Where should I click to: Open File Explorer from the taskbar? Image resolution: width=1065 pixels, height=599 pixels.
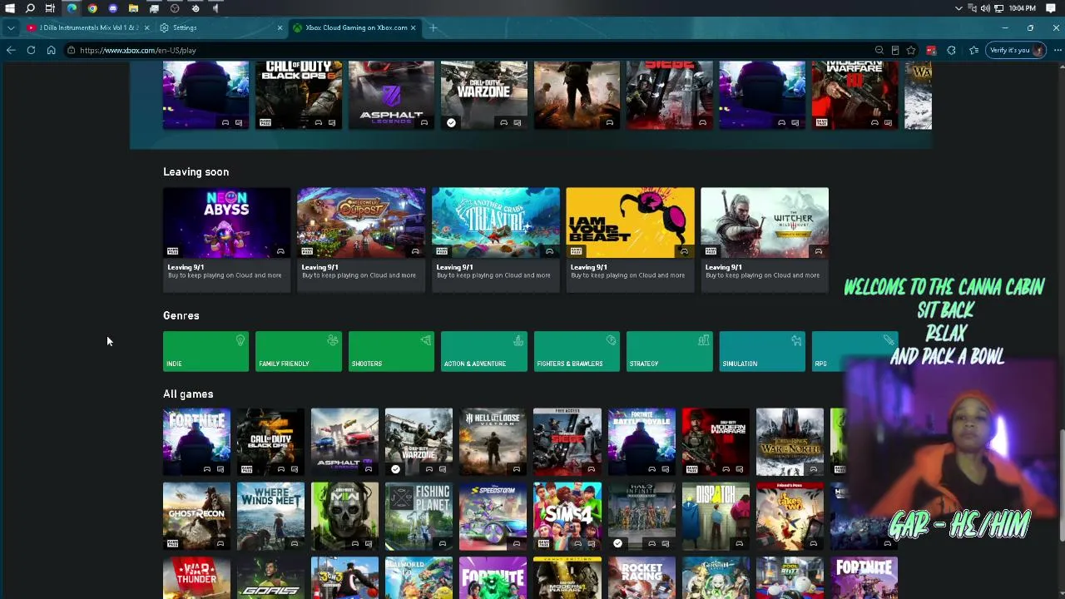(x=133, y=8)
